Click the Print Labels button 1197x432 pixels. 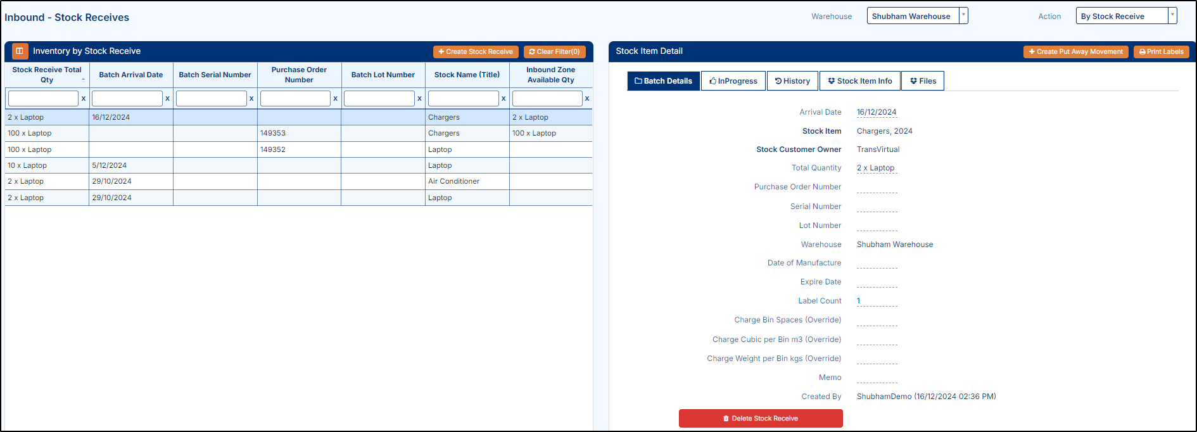pos(1161,52)
